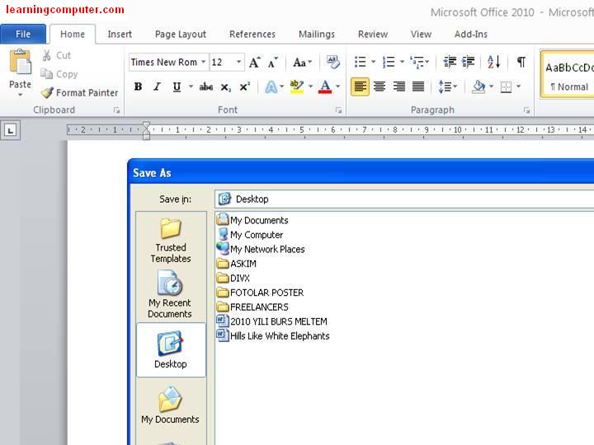The image size is (594, 445).
Task: Expand the highlight color dropdown arrow
Action: coord(311,87)
